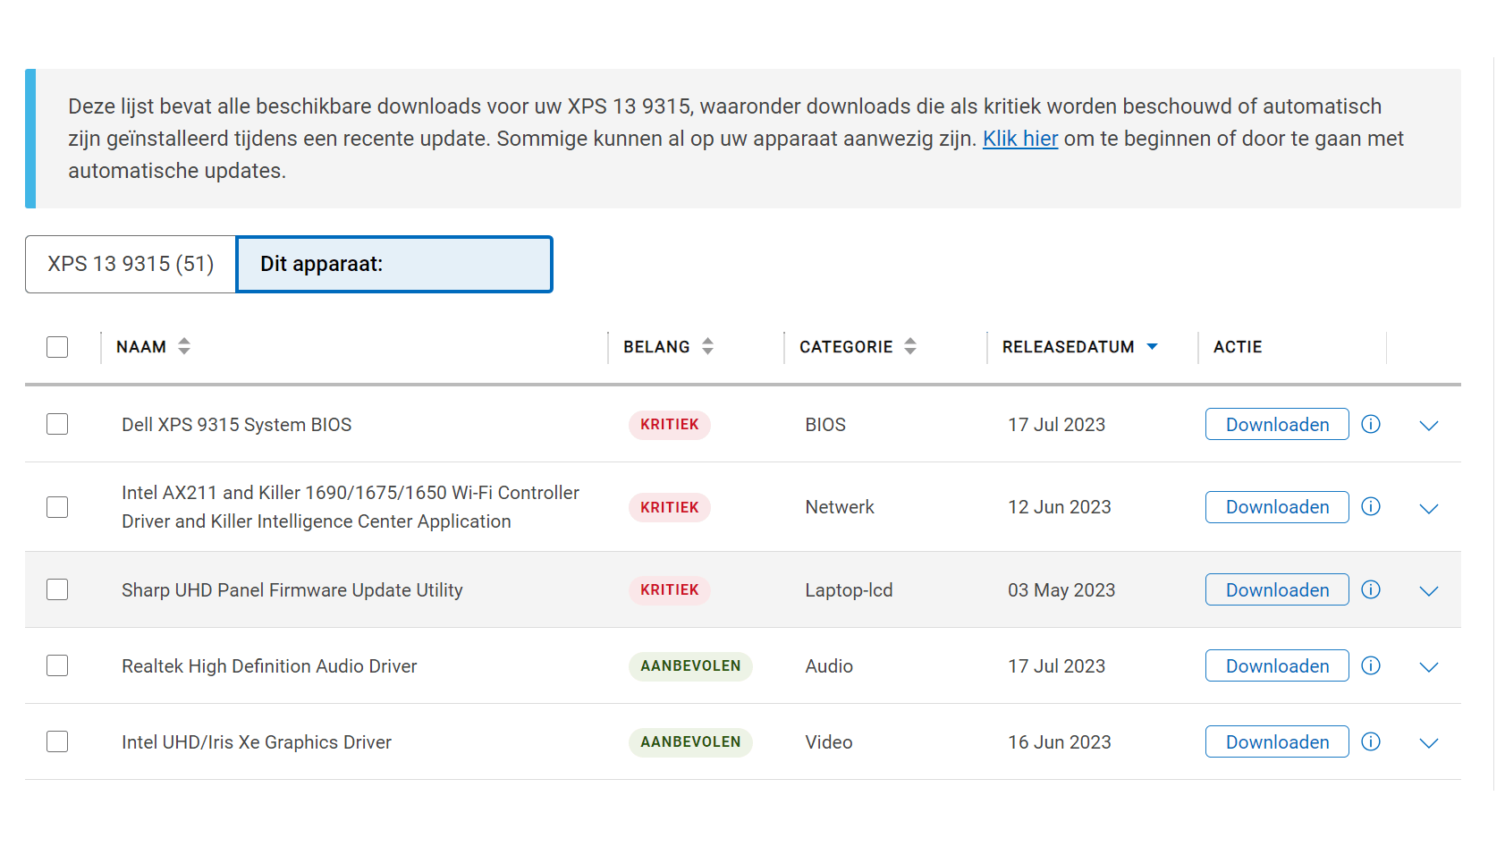Click 'Realtek High Definition Audio Driver' name
This screenshot has width=1505, height=847.
point(269,665)
